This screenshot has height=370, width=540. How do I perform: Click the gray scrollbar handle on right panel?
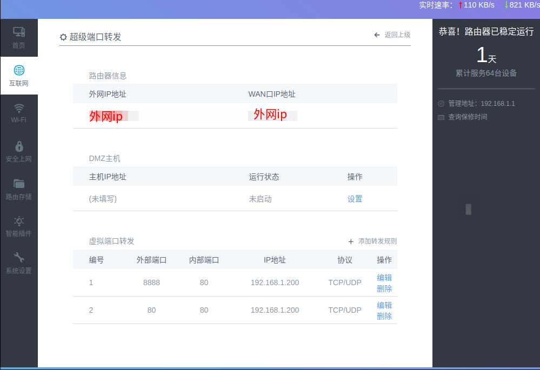[x=468, y=208]
